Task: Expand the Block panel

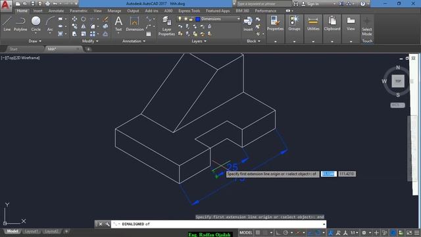Action: pyautogui.click(x=253, y=41)
